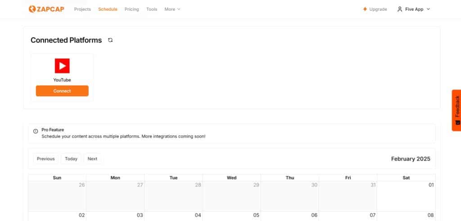Click the ZapCap logo
The height and width of the screenshot is (221, 461).
(46, 9)
